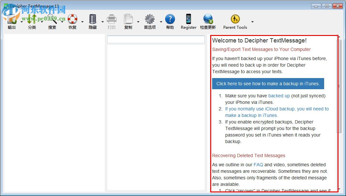Follow the FAQ link in recovery section
The image size is (346, 196).
point(258,165)
